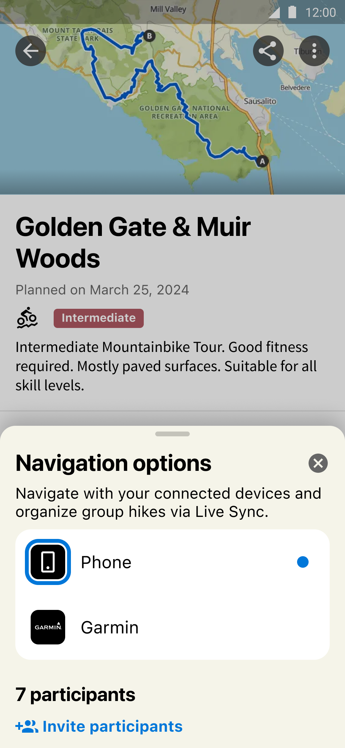Select the Phone radio indicator
The image size is (345, 748).
[303, 562]
